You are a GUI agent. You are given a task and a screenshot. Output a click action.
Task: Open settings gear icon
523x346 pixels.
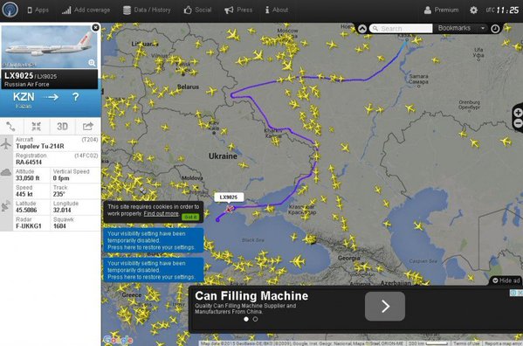pyautogui.click(x=473, y=10)
